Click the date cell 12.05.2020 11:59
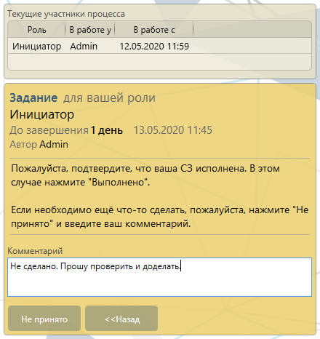320x339 pixels. click(154, 46)
